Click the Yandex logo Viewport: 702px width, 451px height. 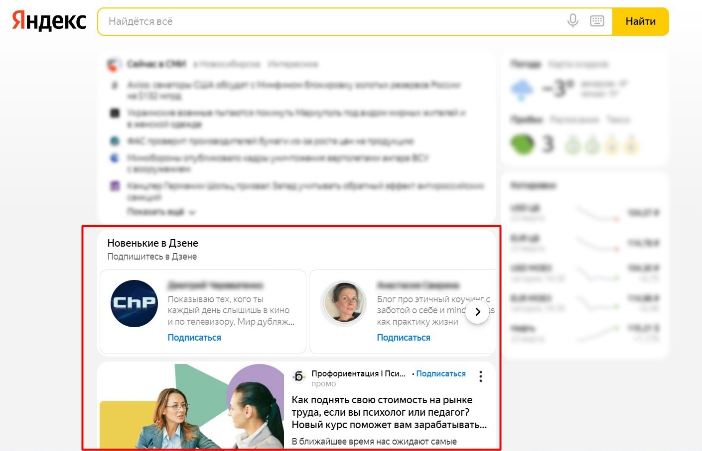pyautogui.click(x=49, y=21)
